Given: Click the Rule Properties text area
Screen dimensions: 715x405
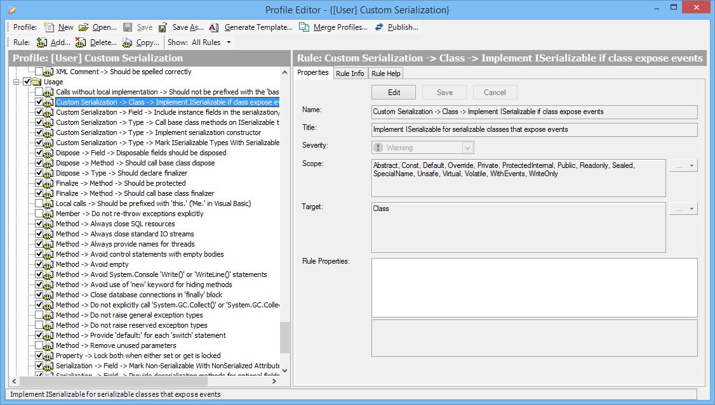Looking at the screenshot, I should (535, 288).
